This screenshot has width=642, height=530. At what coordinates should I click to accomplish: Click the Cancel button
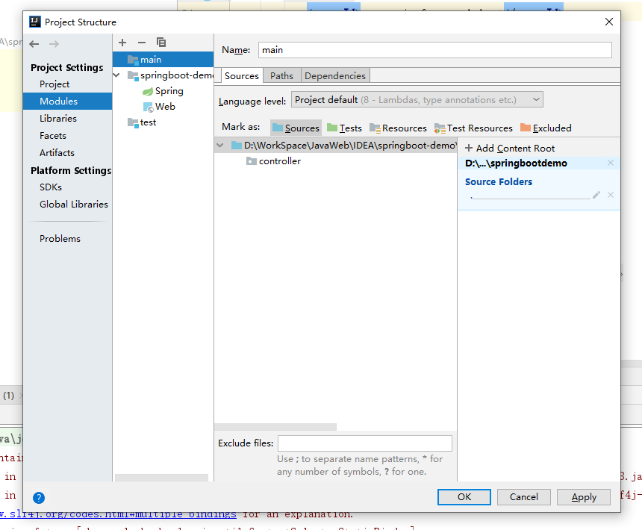coord(523,497)
